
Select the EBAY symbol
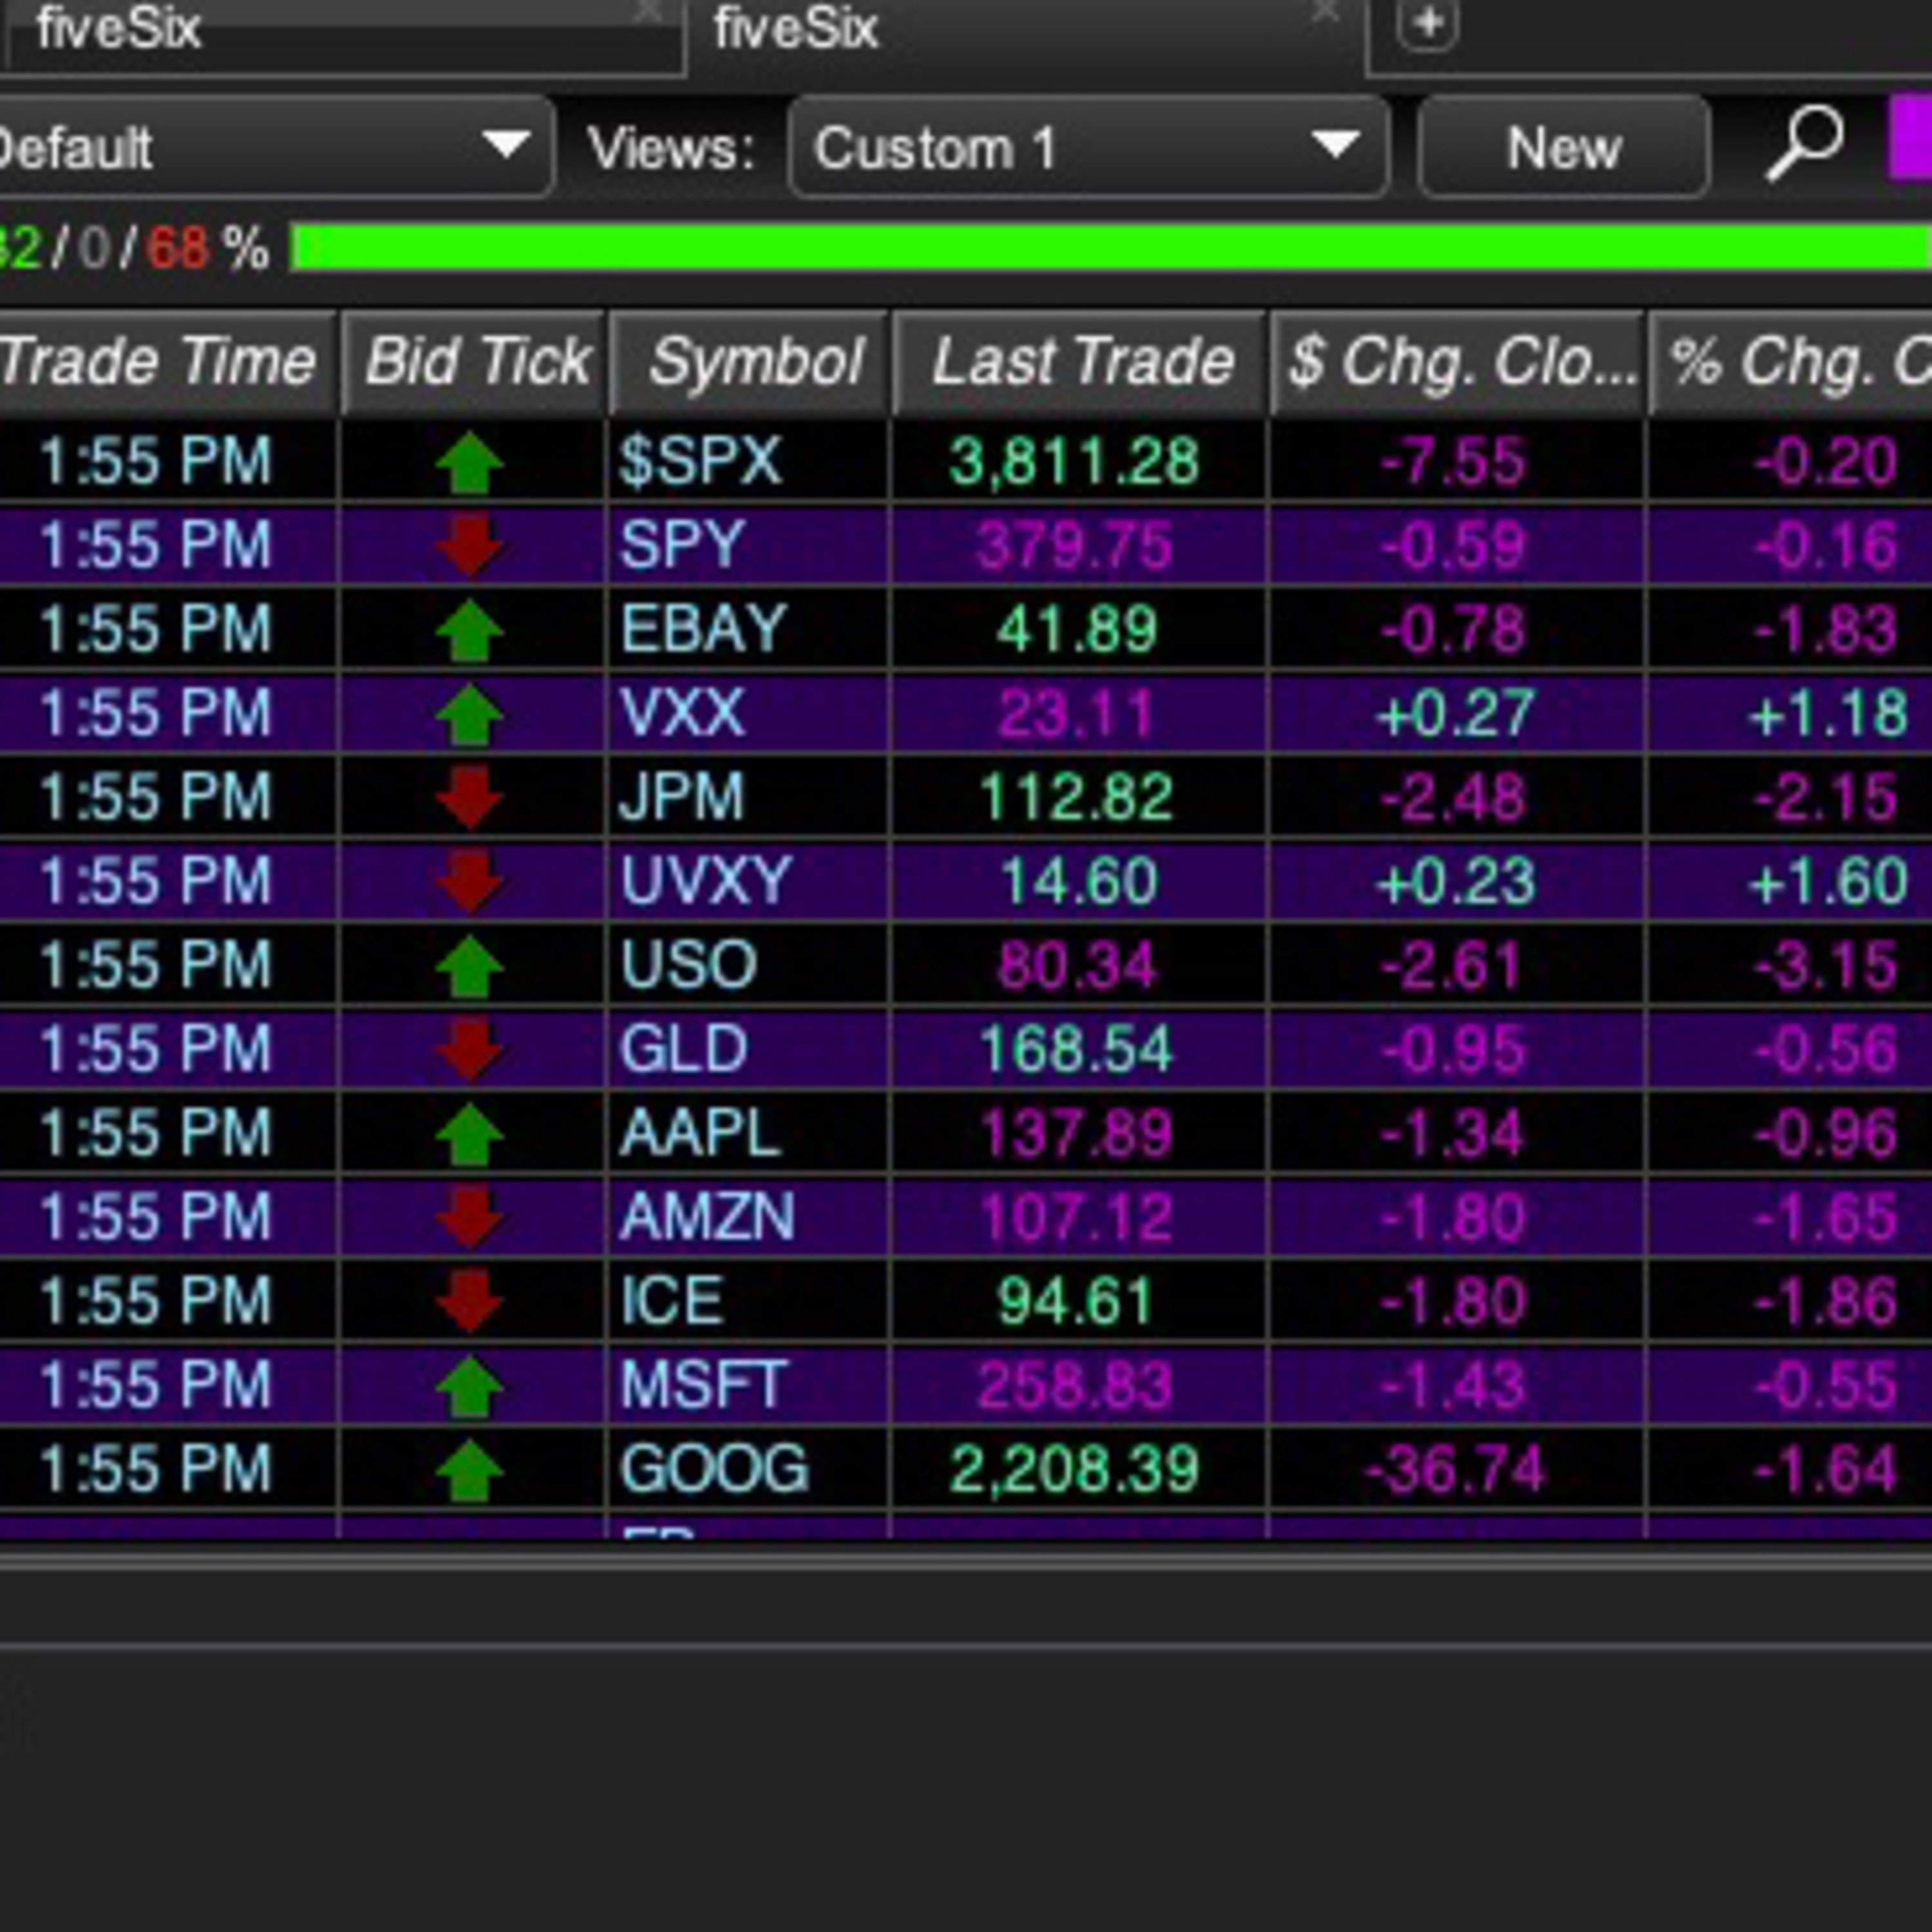(704, 630)
